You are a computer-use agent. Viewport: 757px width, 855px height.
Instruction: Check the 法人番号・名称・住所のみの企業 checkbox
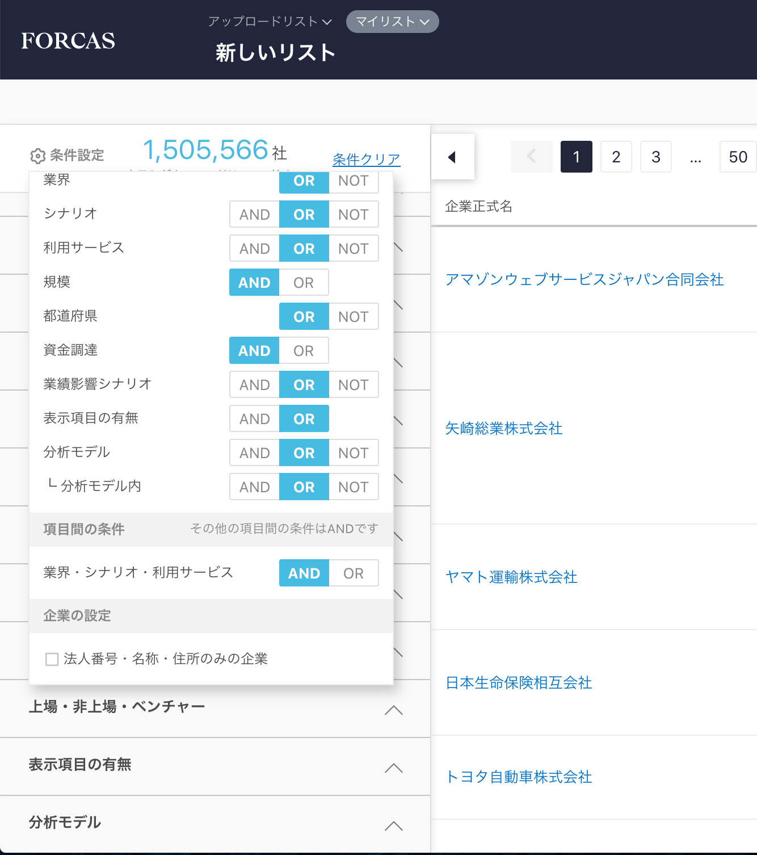pos(52,659)
